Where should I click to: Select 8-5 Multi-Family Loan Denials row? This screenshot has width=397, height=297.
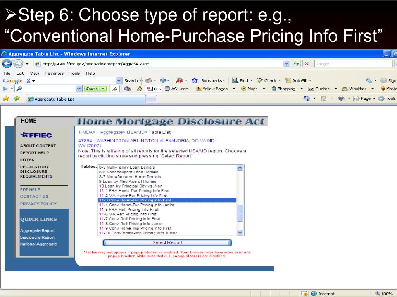(167, 167)
